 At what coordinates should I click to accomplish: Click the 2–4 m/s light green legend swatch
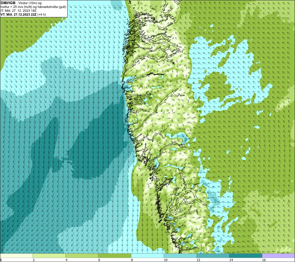coord(49,256)
